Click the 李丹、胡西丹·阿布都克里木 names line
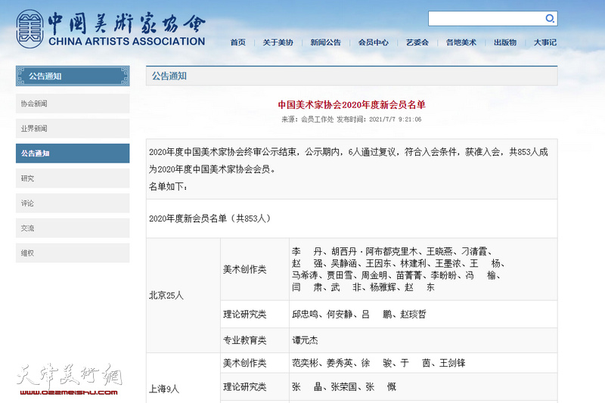Screen dimensions: 605x403 tap(392, 252)
